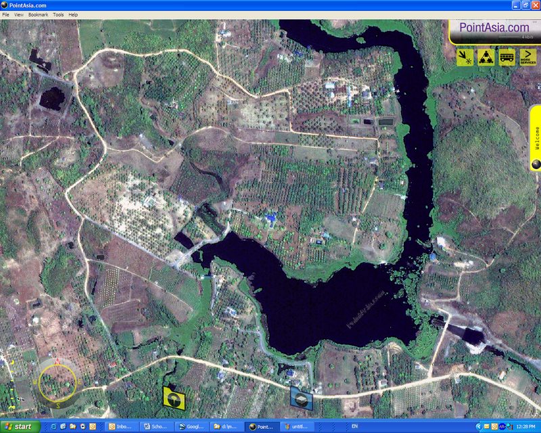
Task: Click the compass navigation ring
Action: click(57, 382)
